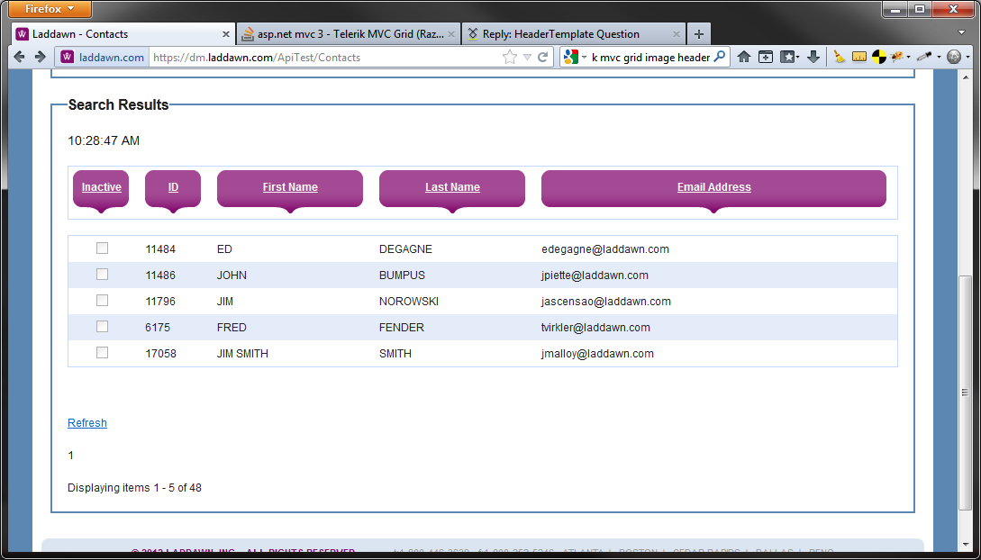981x560 pixels.
Task: Open the Downloads arrow icon
Action: pyautogui.click(x=813, y=57)
